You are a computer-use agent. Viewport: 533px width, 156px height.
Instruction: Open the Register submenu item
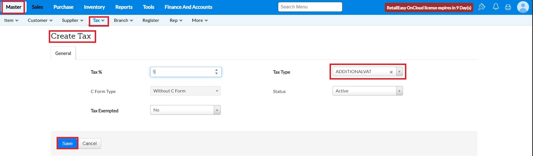pos(150,20)
